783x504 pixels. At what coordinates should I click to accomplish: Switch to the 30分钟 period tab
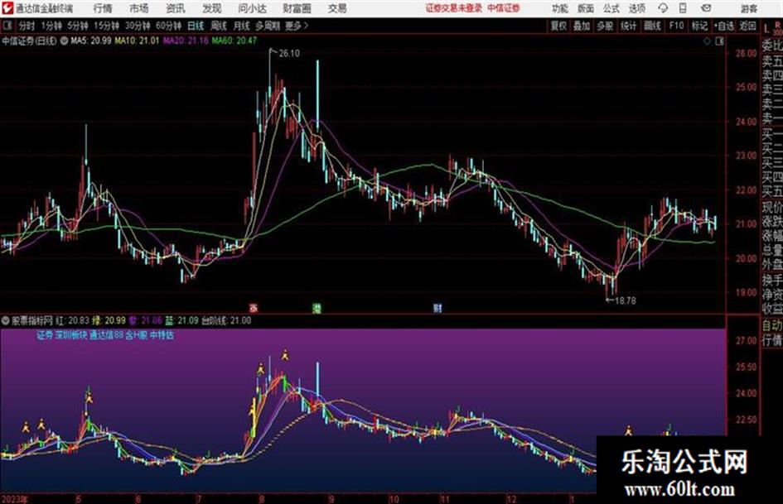coord(138,26)
